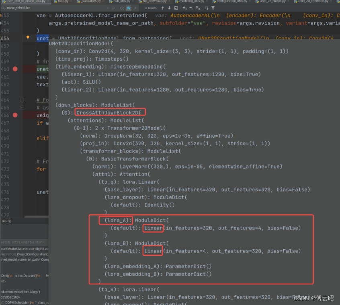Click the red breakpoint dot on line 466

tap(15, 115)
